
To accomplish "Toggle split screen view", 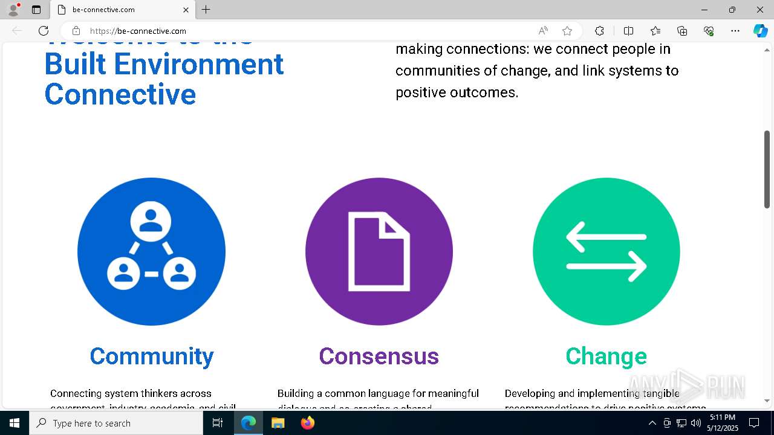I will click(x=628, y=31).
